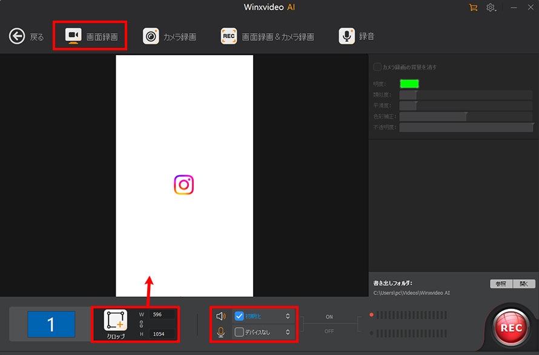Edit the crop width W field
Screen dimensions: 539x355
pyautogui.click(x=162, y=314)
